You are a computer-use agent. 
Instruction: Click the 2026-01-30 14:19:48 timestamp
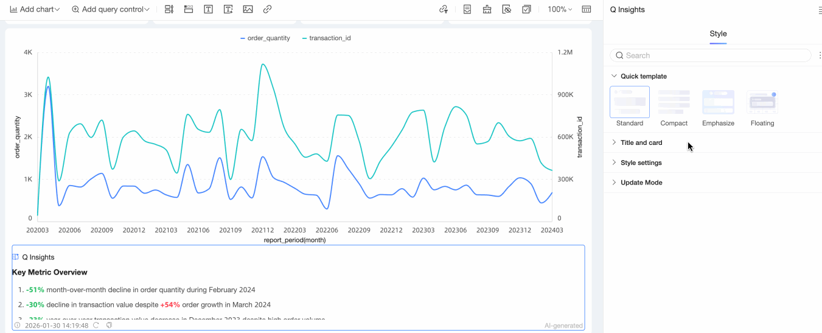point(57,326)
